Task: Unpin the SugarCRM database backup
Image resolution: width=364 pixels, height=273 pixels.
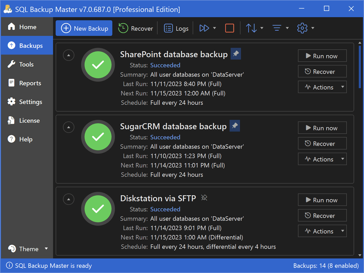Action: (234, 126)
